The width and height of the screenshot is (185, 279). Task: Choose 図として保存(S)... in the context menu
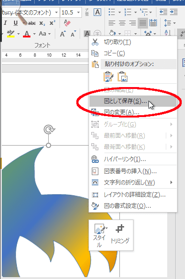pyautogui.click(x=133, y=101)
